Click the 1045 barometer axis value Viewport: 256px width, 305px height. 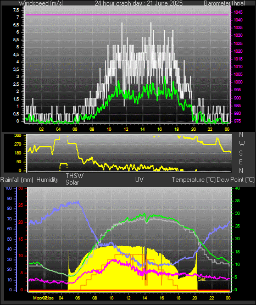[x=238, y=12]
